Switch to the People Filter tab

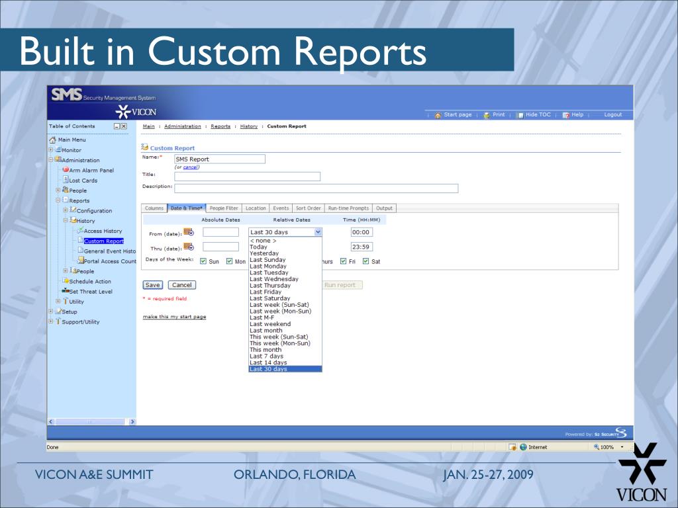[x=224, y=208]
